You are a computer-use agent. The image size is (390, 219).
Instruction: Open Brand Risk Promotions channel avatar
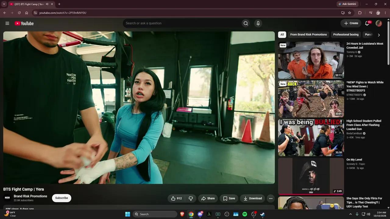tap(7, 198)
